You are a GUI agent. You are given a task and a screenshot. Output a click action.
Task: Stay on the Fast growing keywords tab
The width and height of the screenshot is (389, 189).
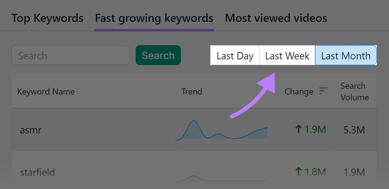click(x=154, y=18)
